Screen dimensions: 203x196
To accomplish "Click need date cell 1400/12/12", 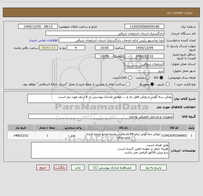I will 21,135.
